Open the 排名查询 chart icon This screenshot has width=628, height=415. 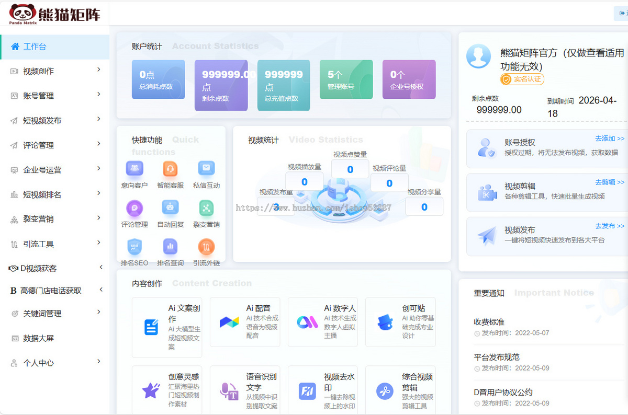170,246
